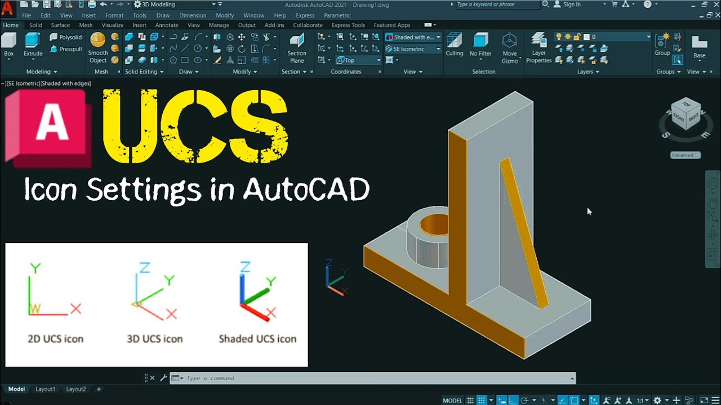This screenshot has height=405, width=721.
Task: Open the Section Plane tool
Action: tap(297, 48)
